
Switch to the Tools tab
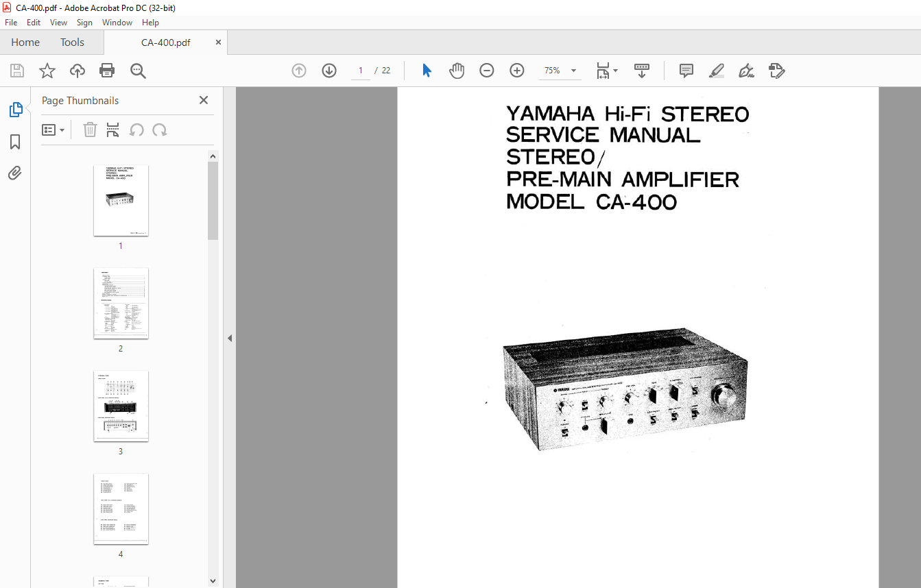72,42
